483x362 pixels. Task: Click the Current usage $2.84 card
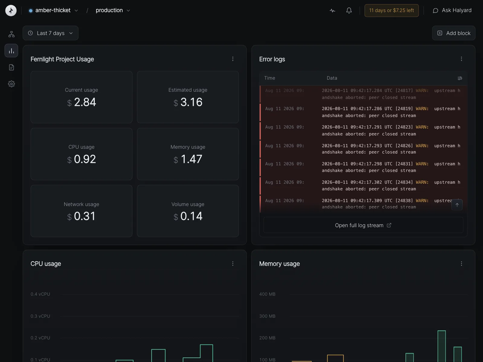click(82, 97)
